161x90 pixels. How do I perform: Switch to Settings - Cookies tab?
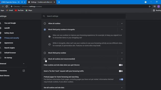[42, 2]
